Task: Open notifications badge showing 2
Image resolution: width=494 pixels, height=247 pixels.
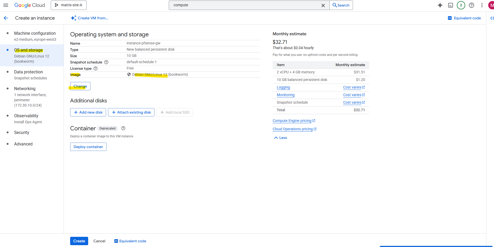Action: 461,5
